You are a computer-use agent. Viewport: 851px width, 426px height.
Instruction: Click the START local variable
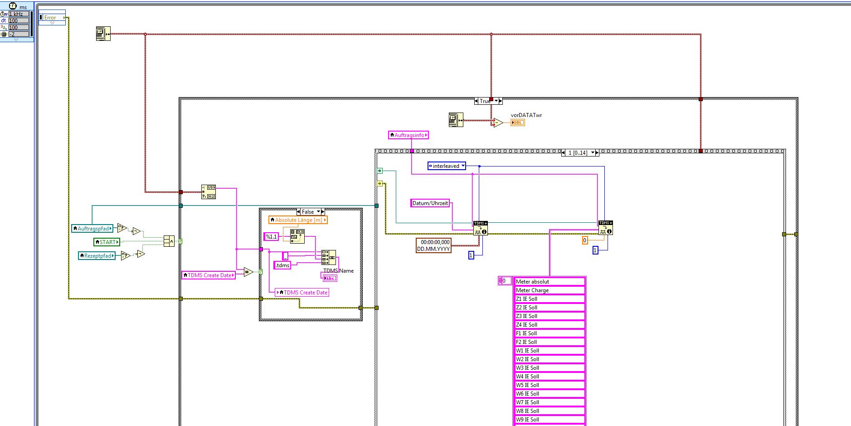point(107,242)
